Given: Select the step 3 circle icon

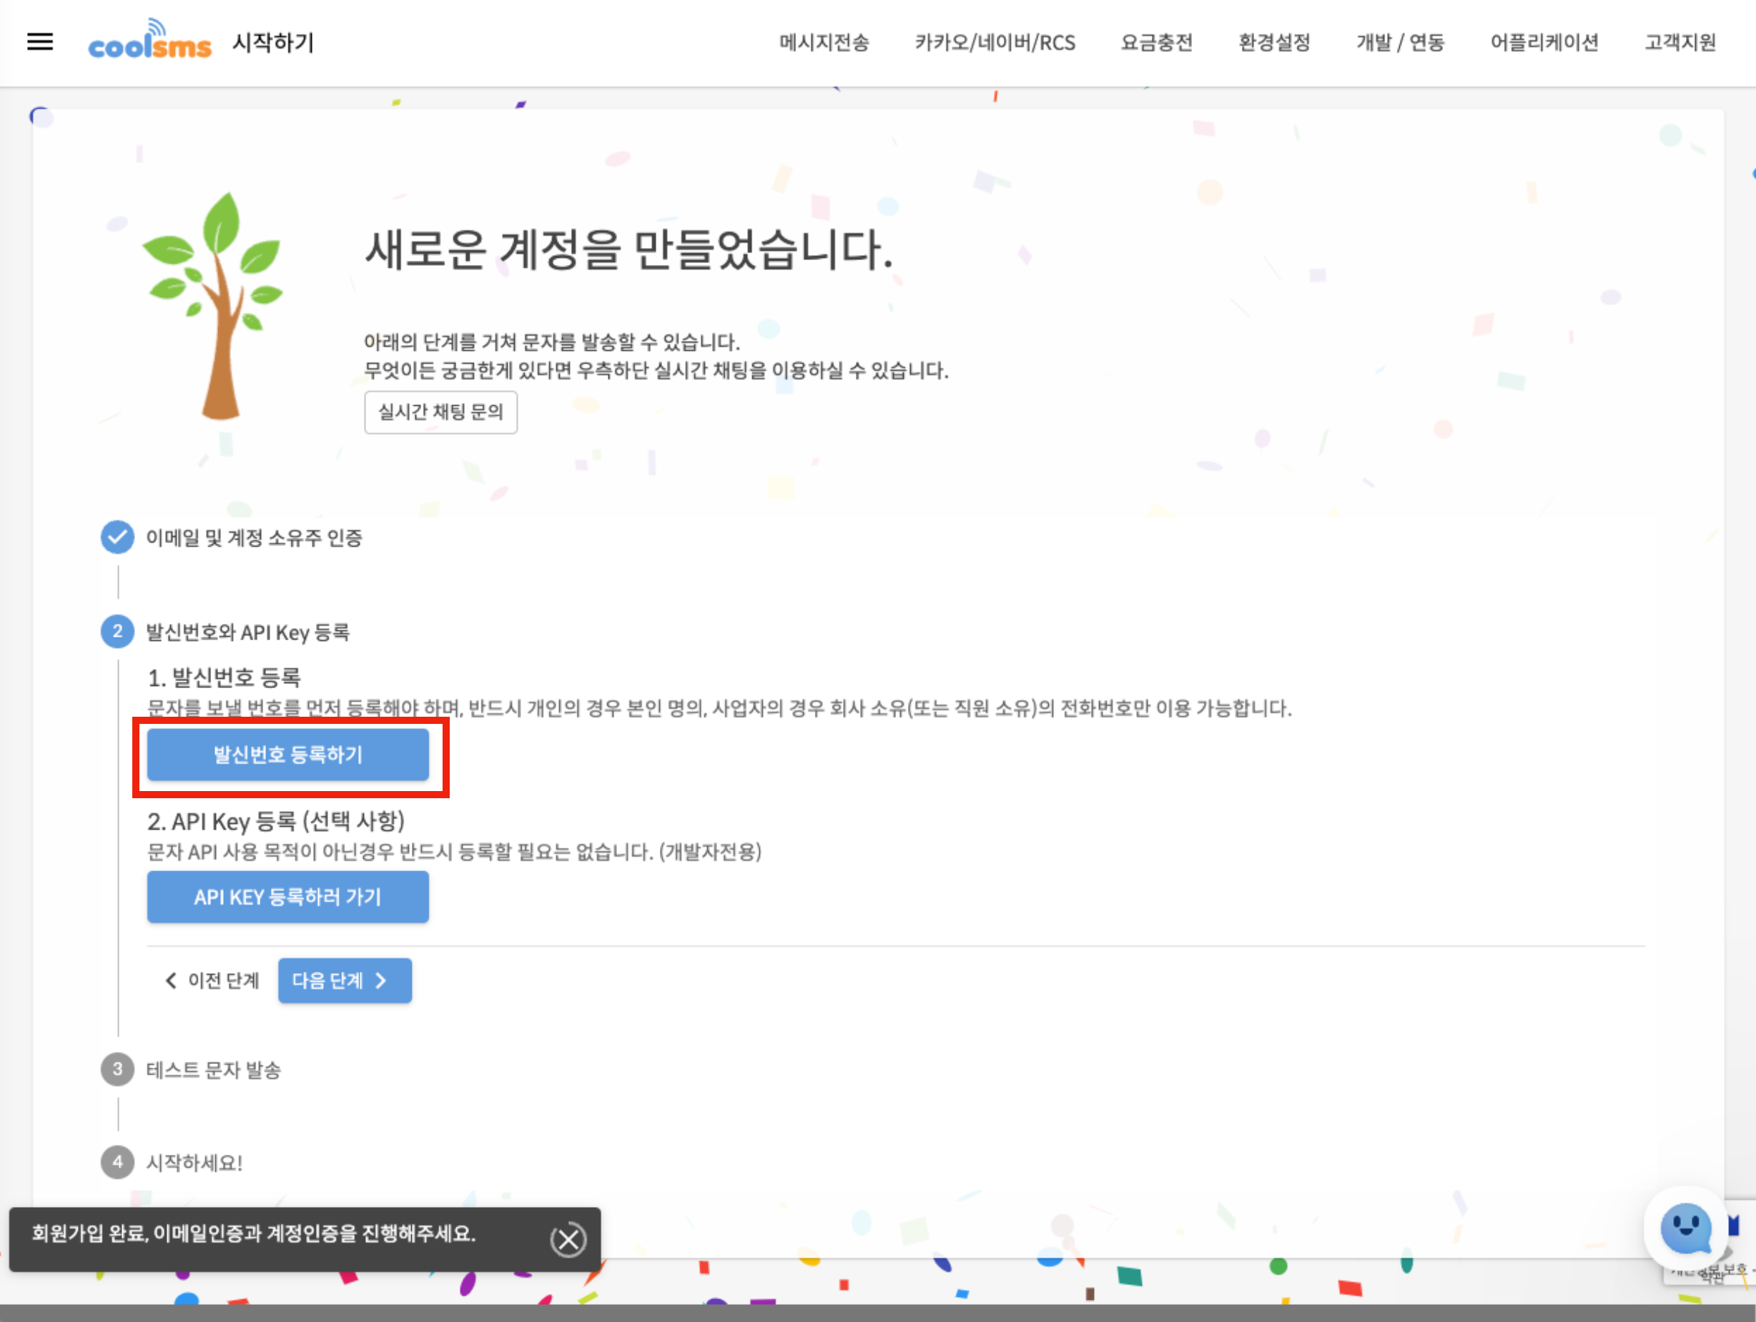Looking at the screenshot, I should pyautogui.click(x=117, y=1069).
